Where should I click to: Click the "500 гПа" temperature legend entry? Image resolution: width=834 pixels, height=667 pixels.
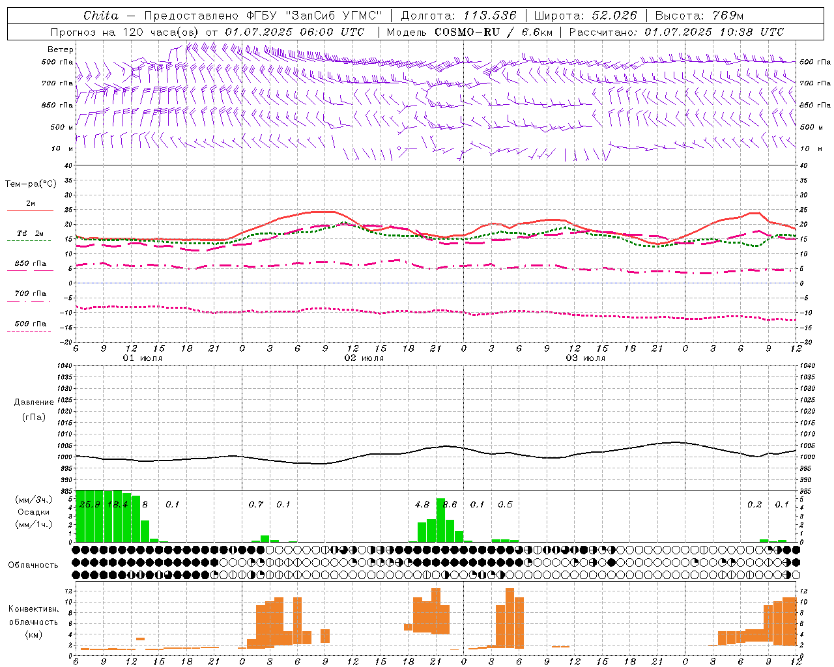(x=31, y=324)
